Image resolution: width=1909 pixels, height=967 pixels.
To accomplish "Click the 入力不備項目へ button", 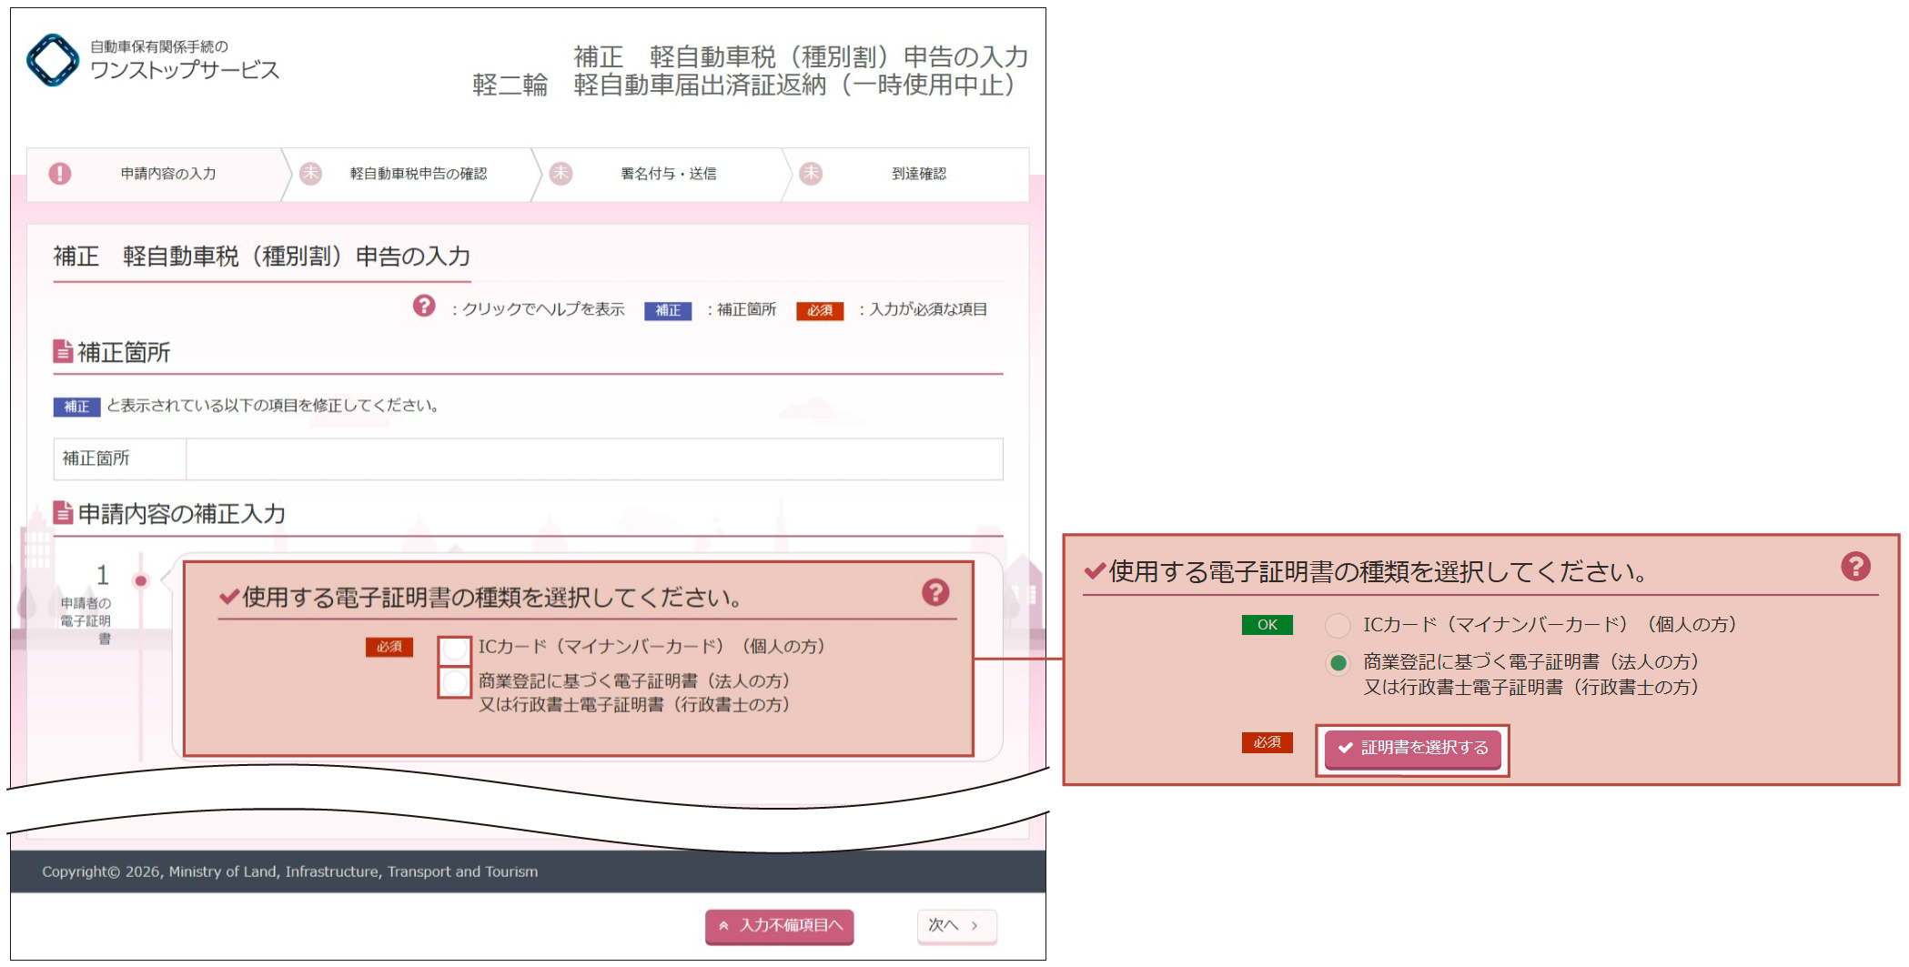I will point(779,926).
